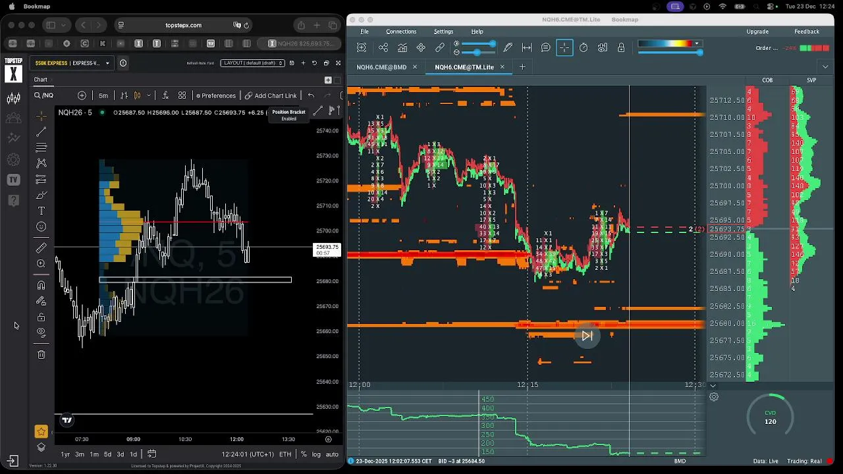The image size is (843, 474).
Task: Open the heatmap color scheme dropdown
Action: [x=697, y=43]
